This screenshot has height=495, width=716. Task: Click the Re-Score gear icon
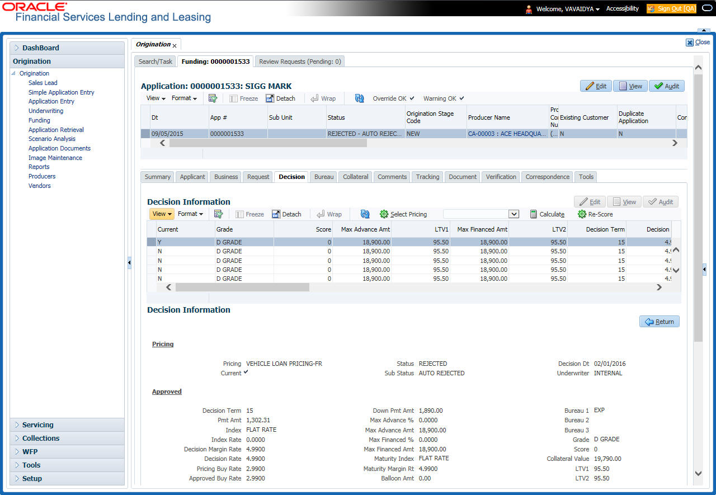pyautogui.click(x=582, y=214)
